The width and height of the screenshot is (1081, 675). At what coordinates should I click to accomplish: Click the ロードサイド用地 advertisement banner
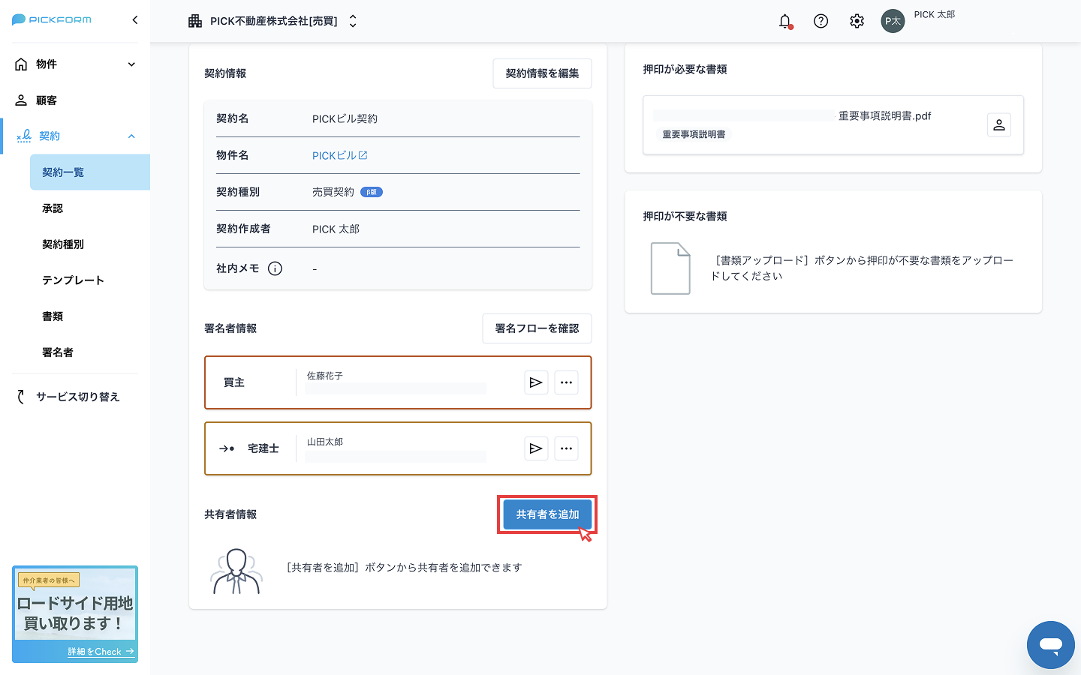click(x=75, y=614)
